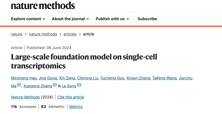Open author Xin Zeng's details
Screen dimensions: 222x114
pyautogui.click(x=66, y=78)
